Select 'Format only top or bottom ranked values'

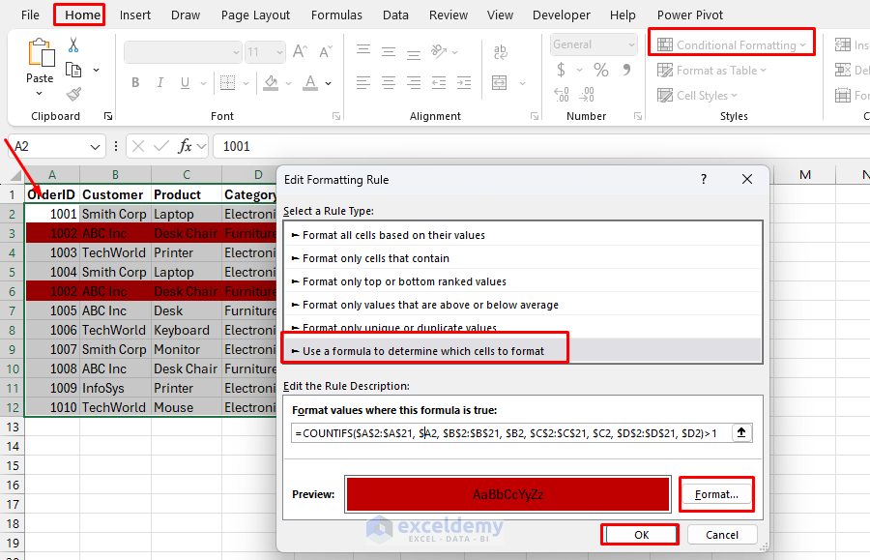[522, 281]
